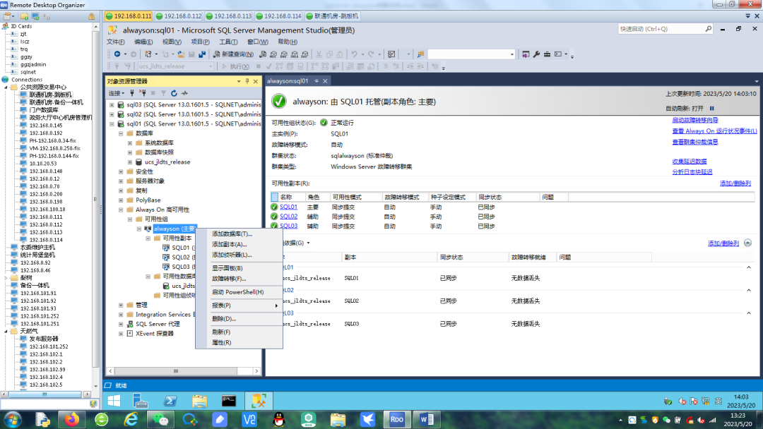Click scroll-right arrow in Object Explorer
The width and height of the screenshot is (763, 429).
pyautogui.click(x=256, y=371)
